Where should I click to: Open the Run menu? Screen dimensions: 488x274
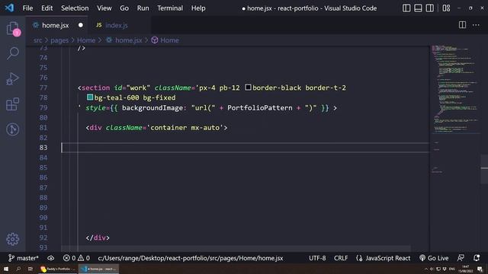[143, 8]
